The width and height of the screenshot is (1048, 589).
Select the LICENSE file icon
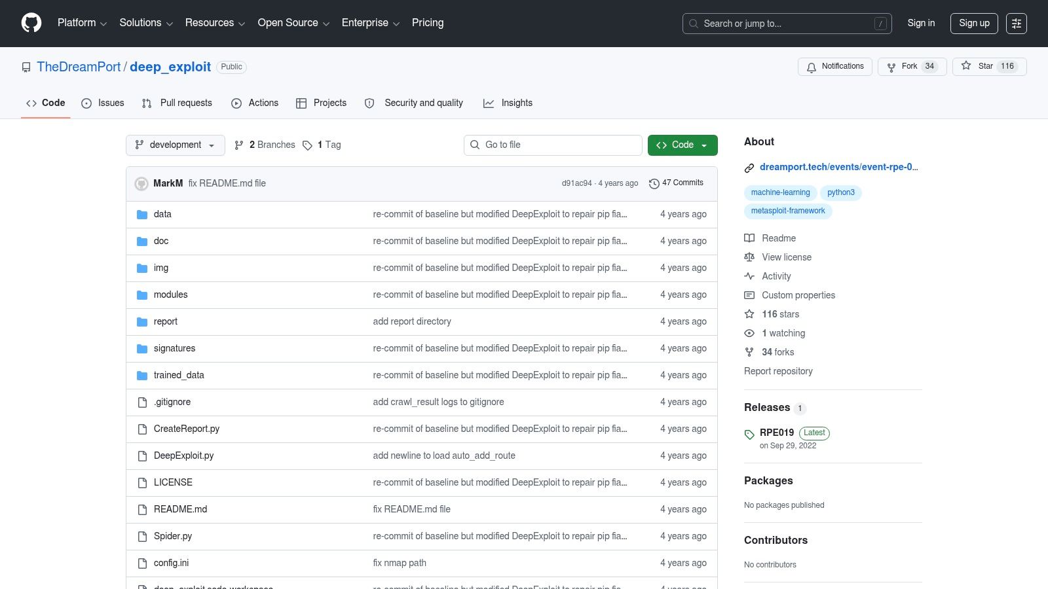coord(142,483)
